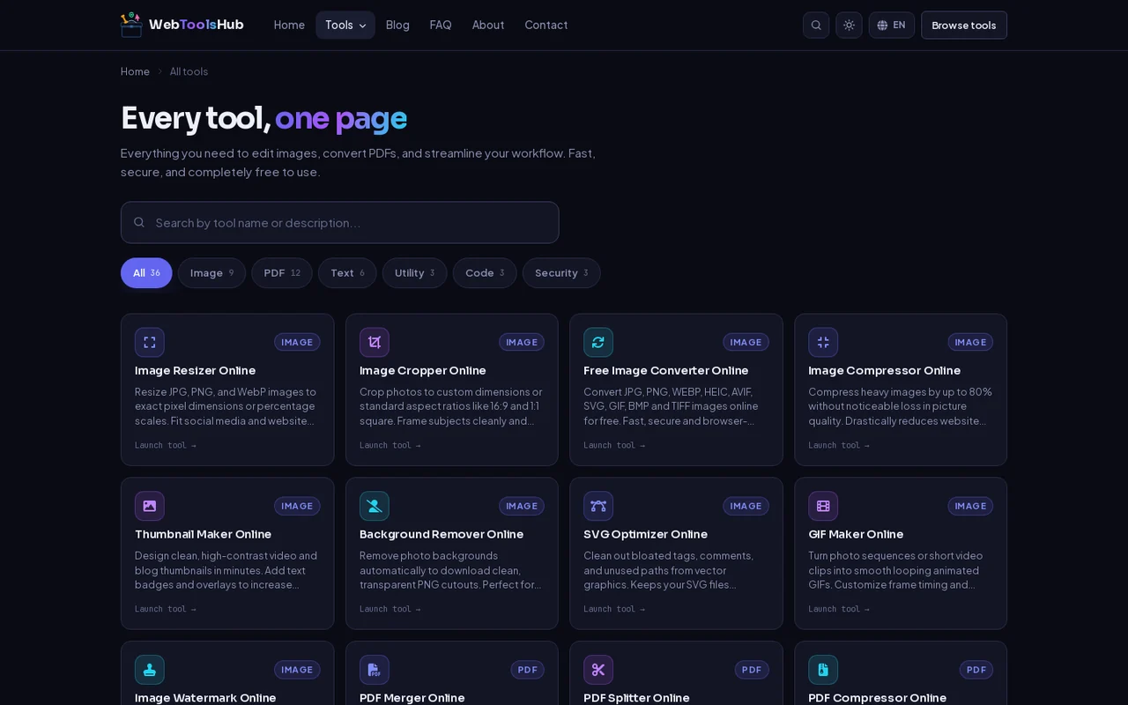Open the Thumbnail Maker Online title

click(203, 534)
